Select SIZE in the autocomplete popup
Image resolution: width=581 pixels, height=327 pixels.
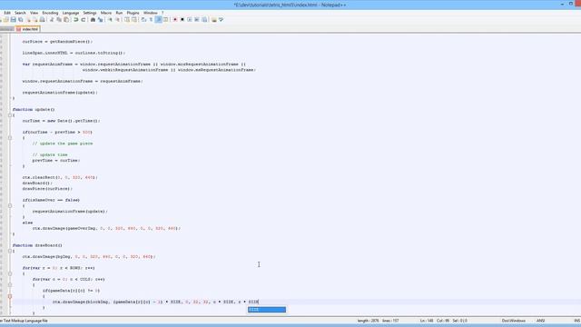267,310
